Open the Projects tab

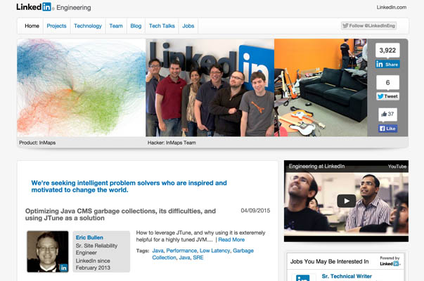coord(56,26)
